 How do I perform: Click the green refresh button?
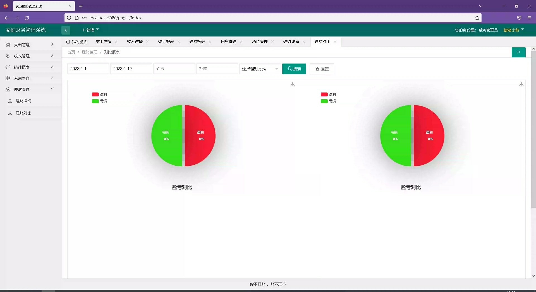tap(518, 52)
